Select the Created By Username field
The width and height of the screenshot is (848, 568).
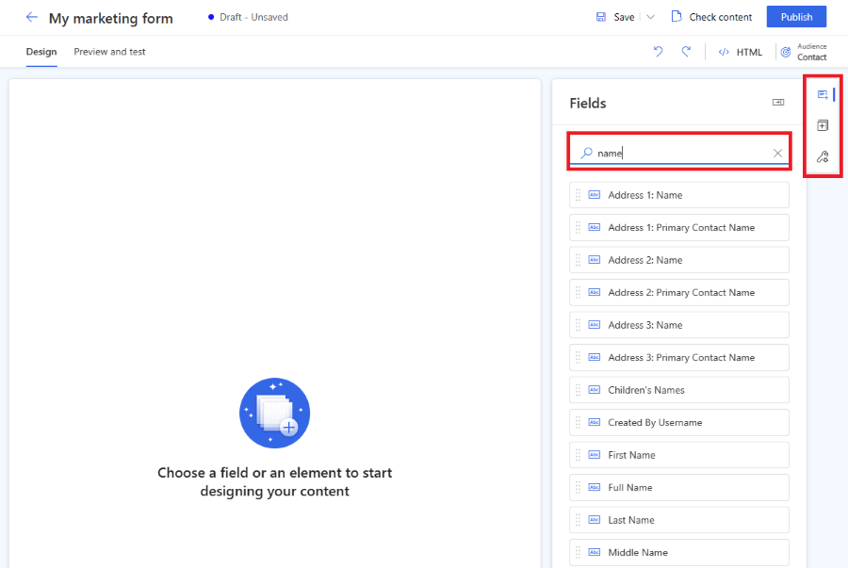tap(678, 422)
